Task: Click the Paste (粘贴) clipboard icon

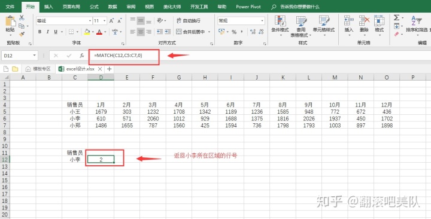Action: pyautogui.click(x=10, y=22)
